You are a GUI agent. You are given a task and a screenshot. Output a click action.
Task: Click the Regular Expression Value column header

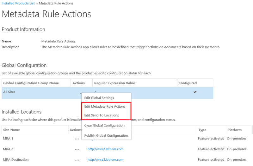[x=114, y=83]
